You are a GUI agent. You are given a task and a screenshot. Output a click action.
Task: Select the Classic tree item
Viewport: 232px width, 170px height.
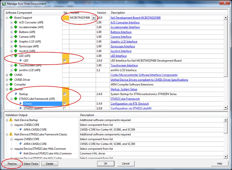click(28, 103)
